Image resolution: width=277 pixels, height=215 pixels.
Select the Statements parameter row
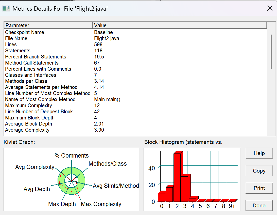[135, 51]
